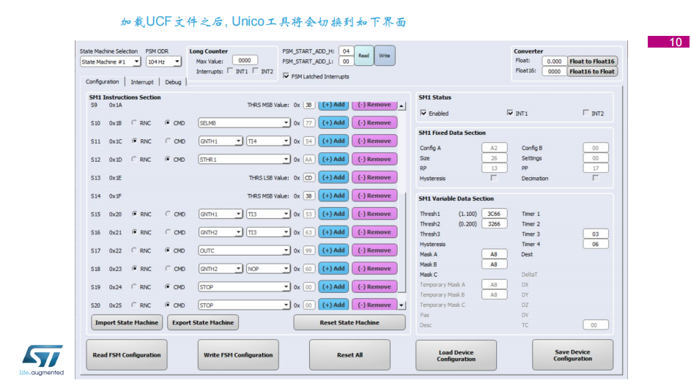691x383 pixels.
Task: Open OUTC command dropdown in S17
Action: coord(244,250)
